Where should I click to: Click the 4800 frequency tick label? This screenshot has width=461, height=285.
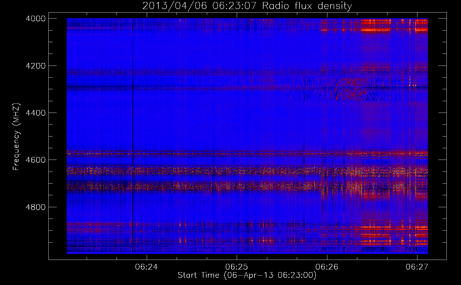(x=36, y=207)
